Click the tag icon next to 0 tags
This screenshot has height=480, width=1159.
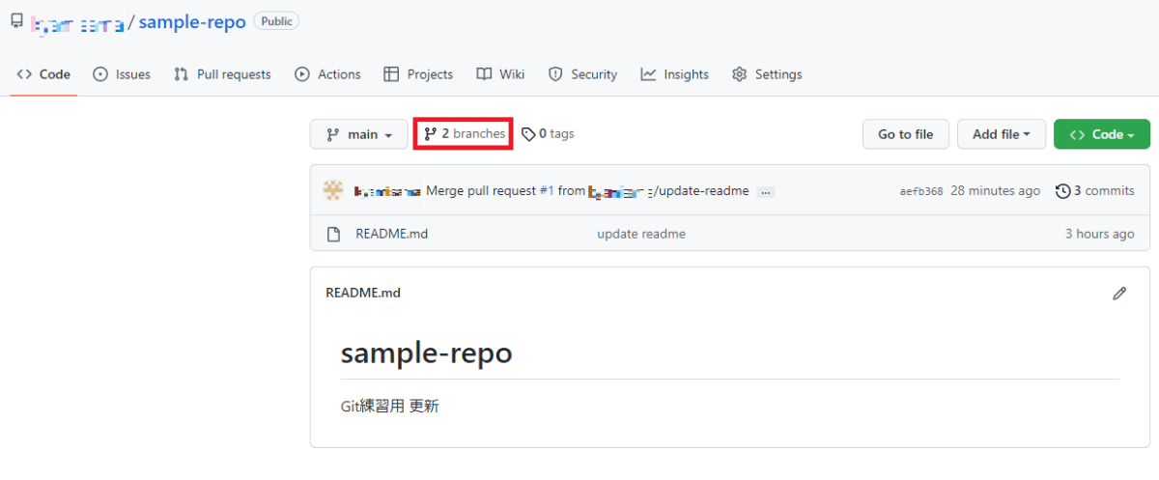528,134
